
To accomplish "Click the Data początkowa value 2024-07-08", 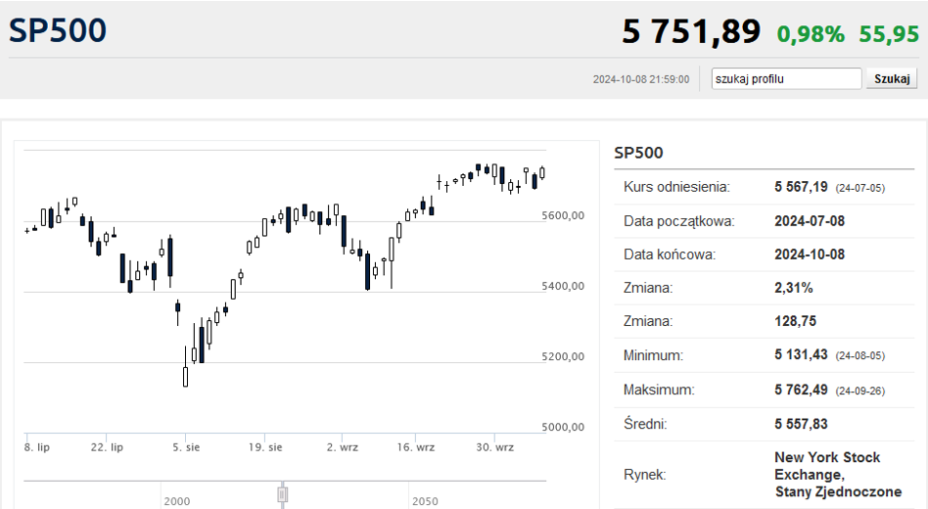I will tap(810, 221).
